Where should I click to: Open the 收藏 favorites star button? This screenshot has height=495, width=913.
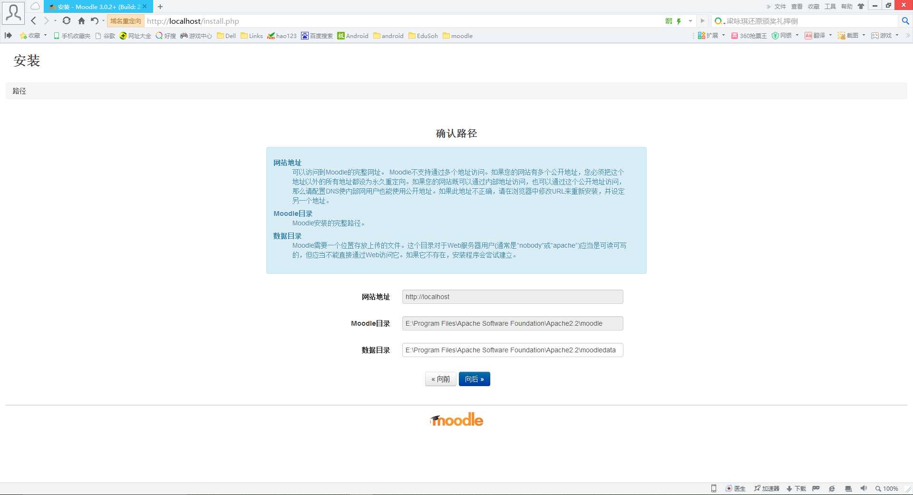pos(30,36)
